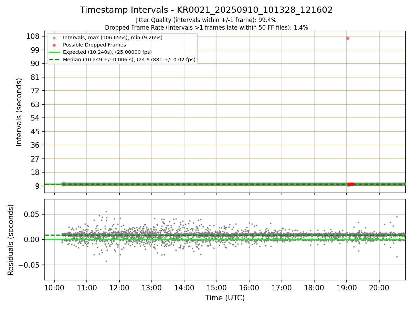Screen dimensions: 413x310
Task: Click the plot title 'Timestamp Intervals - KR0021_20250910_101328_121602'
Action: (x=206, y=10)
